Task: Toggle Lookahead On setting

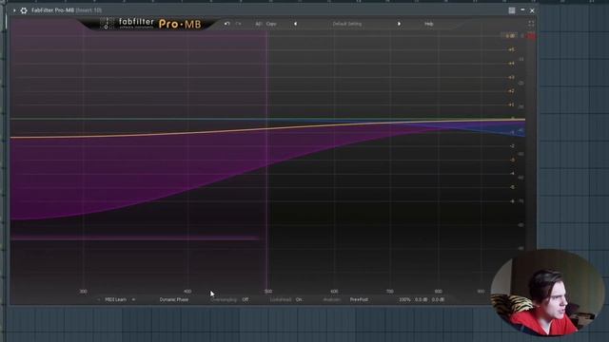Action: (298, 300)
